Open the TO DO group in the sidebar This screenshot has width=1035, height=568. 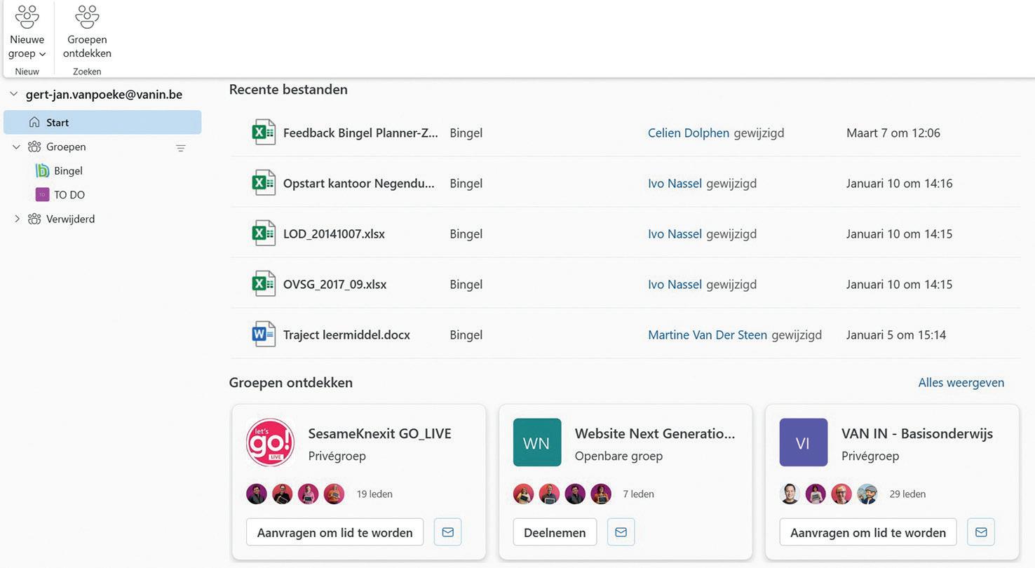(69, 195)
